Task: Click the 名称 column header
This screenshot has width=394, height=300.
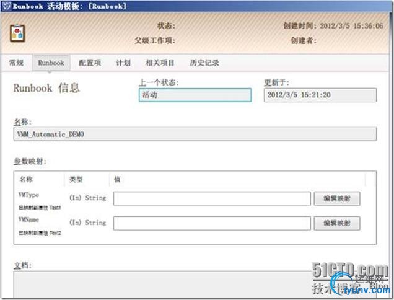Action: click(x=26, y=179)
